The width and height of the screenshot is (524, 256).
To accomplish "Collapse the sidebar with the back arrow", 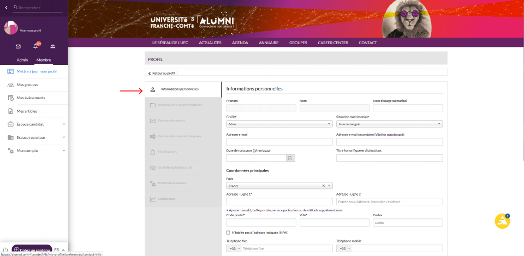I will coord(7,8).
